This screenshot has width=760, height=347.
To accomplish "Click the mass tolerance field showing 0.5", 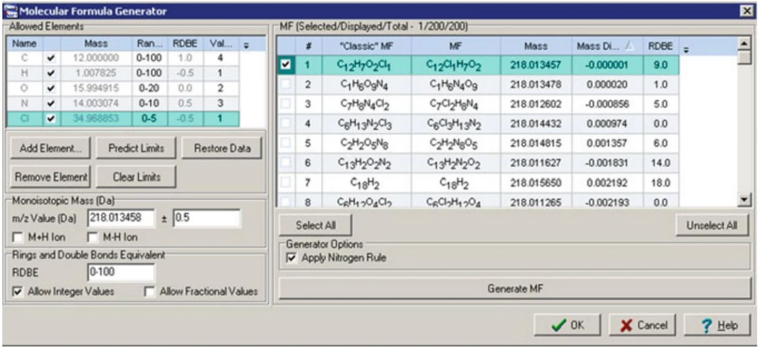I will coord(207,218).
